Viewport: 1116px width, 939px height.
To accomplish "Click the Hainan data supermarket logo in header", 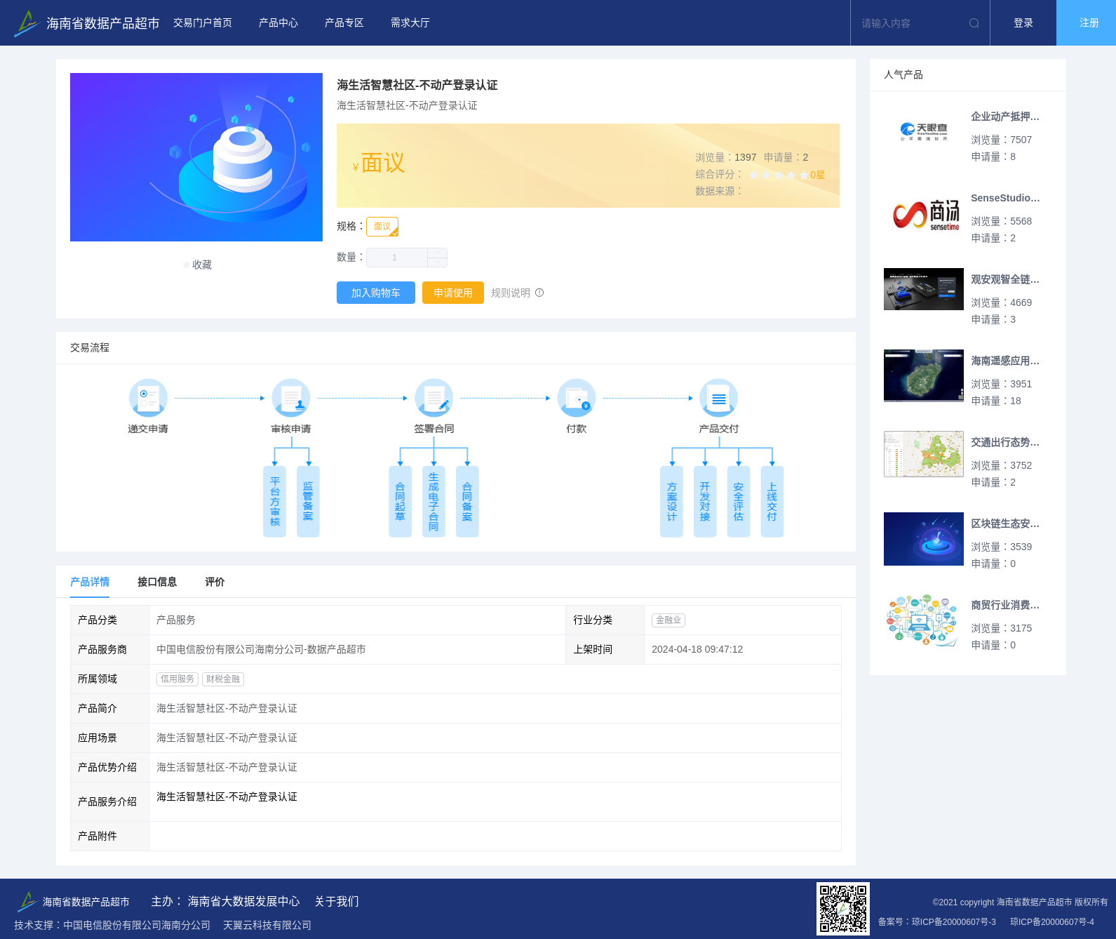I will (x=87, y=23).
